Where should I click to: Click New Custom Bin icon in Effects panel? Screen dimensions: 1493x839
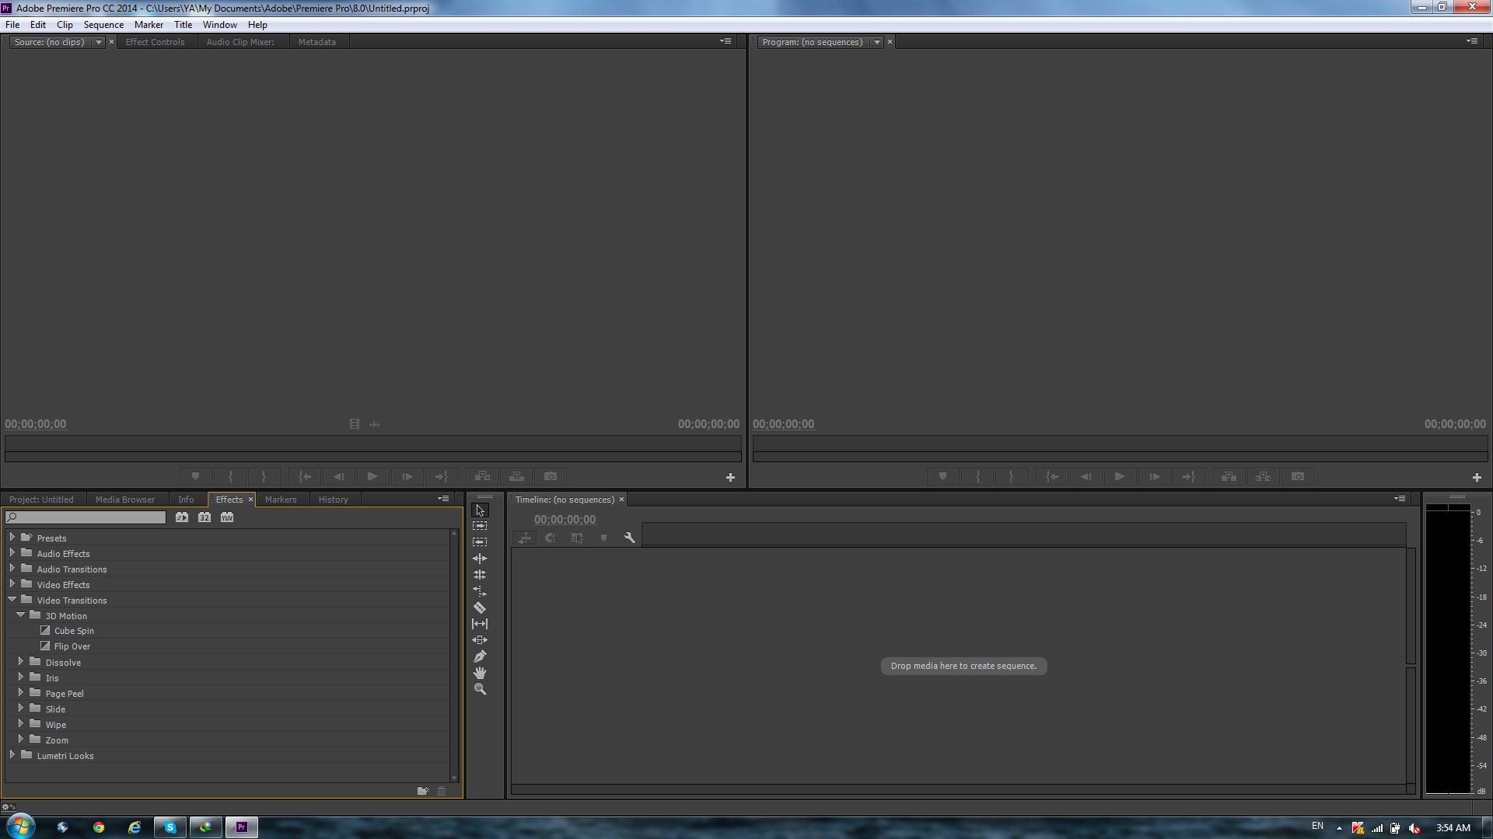click(x=422, y=791)
